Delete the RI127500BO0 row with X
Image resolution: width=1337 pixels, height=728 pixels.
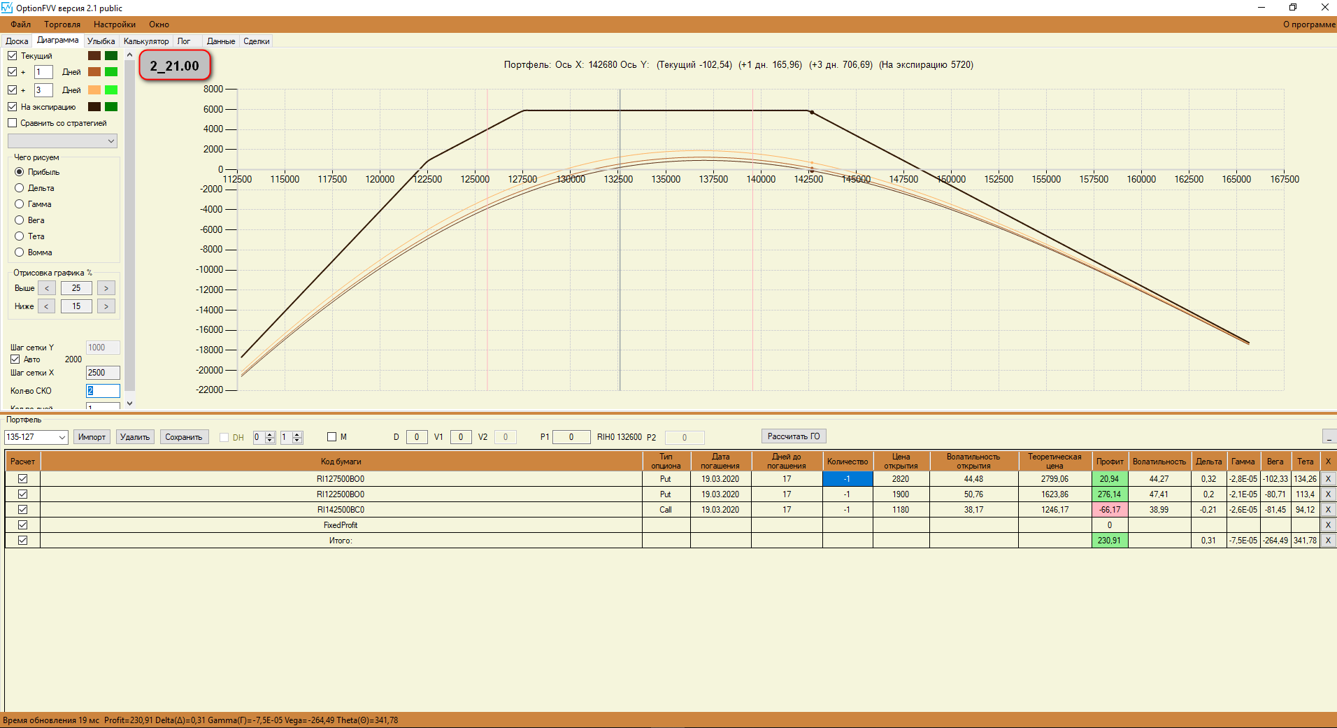[x=1328, y=479]
